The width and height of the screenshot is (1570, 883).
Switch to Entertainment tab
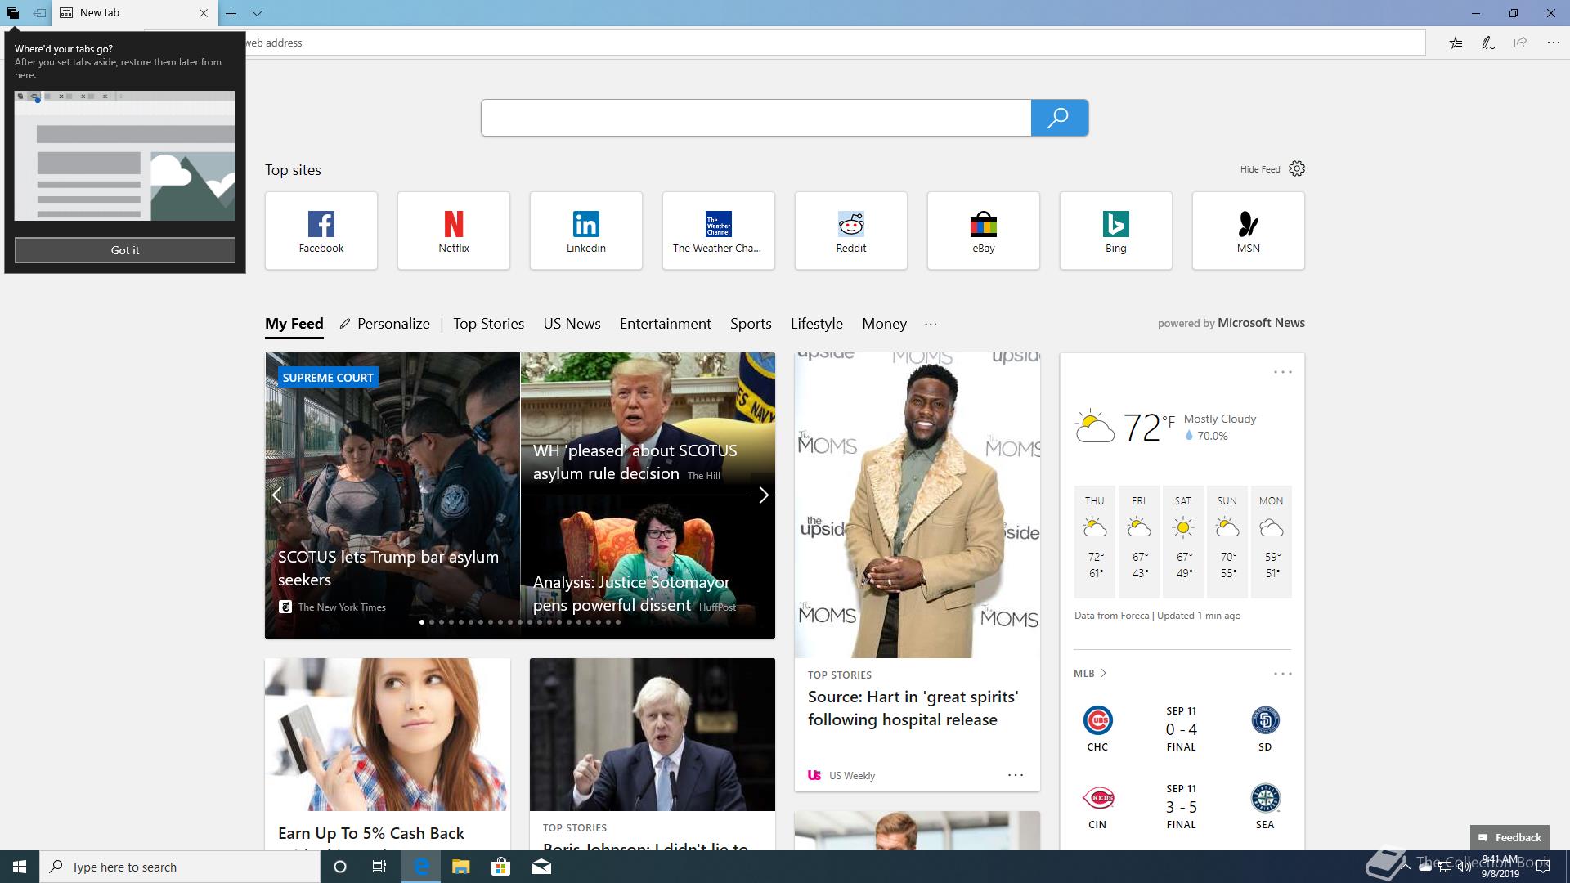[x=666, y=324]
